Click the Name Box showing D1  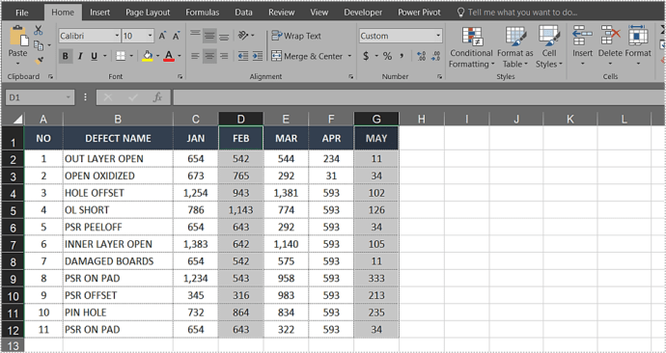(40, 97)
